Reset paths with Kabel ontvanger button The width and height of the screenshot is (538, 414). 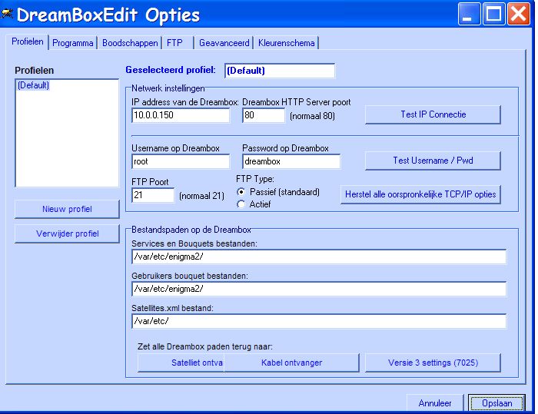click(x=291, y=363)
